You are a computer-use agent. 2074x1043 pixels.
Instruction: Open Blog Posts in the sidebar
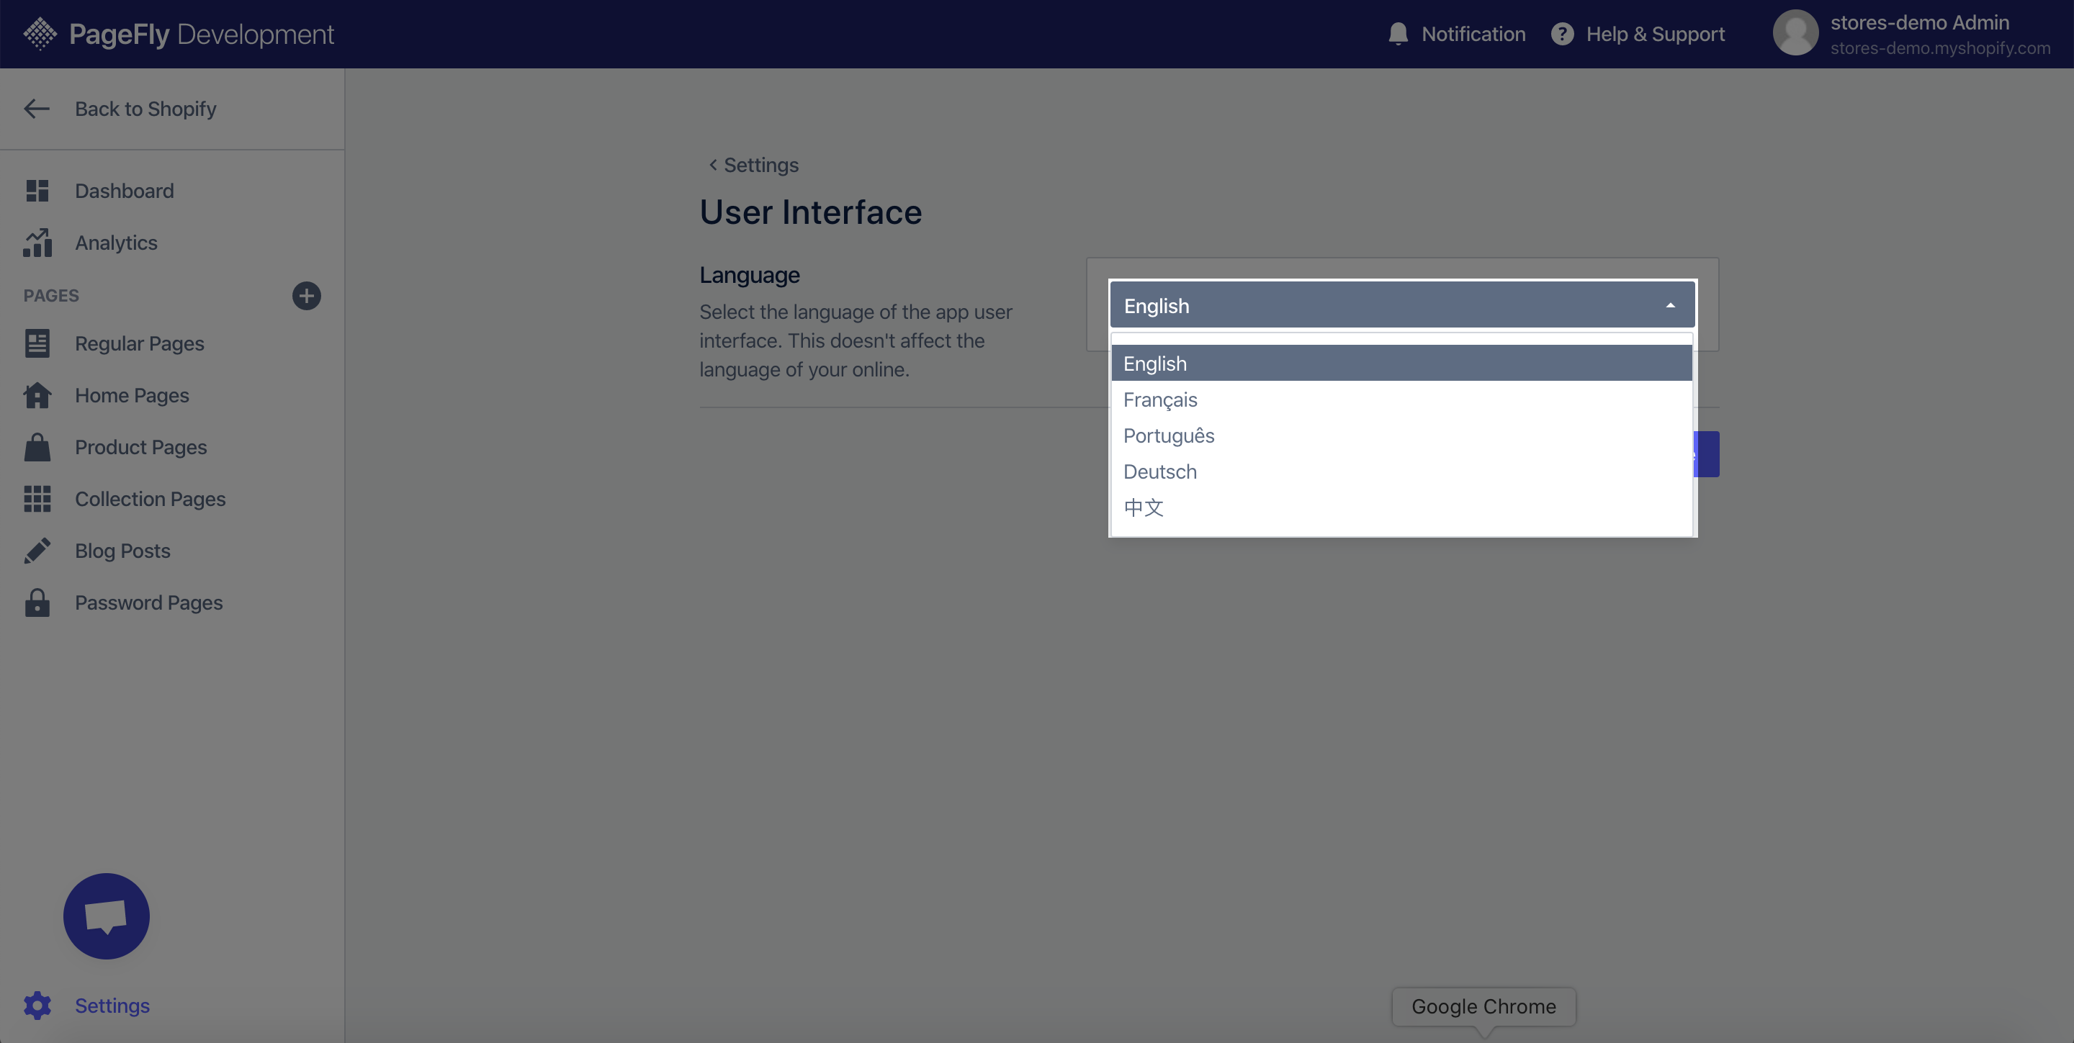122,551
